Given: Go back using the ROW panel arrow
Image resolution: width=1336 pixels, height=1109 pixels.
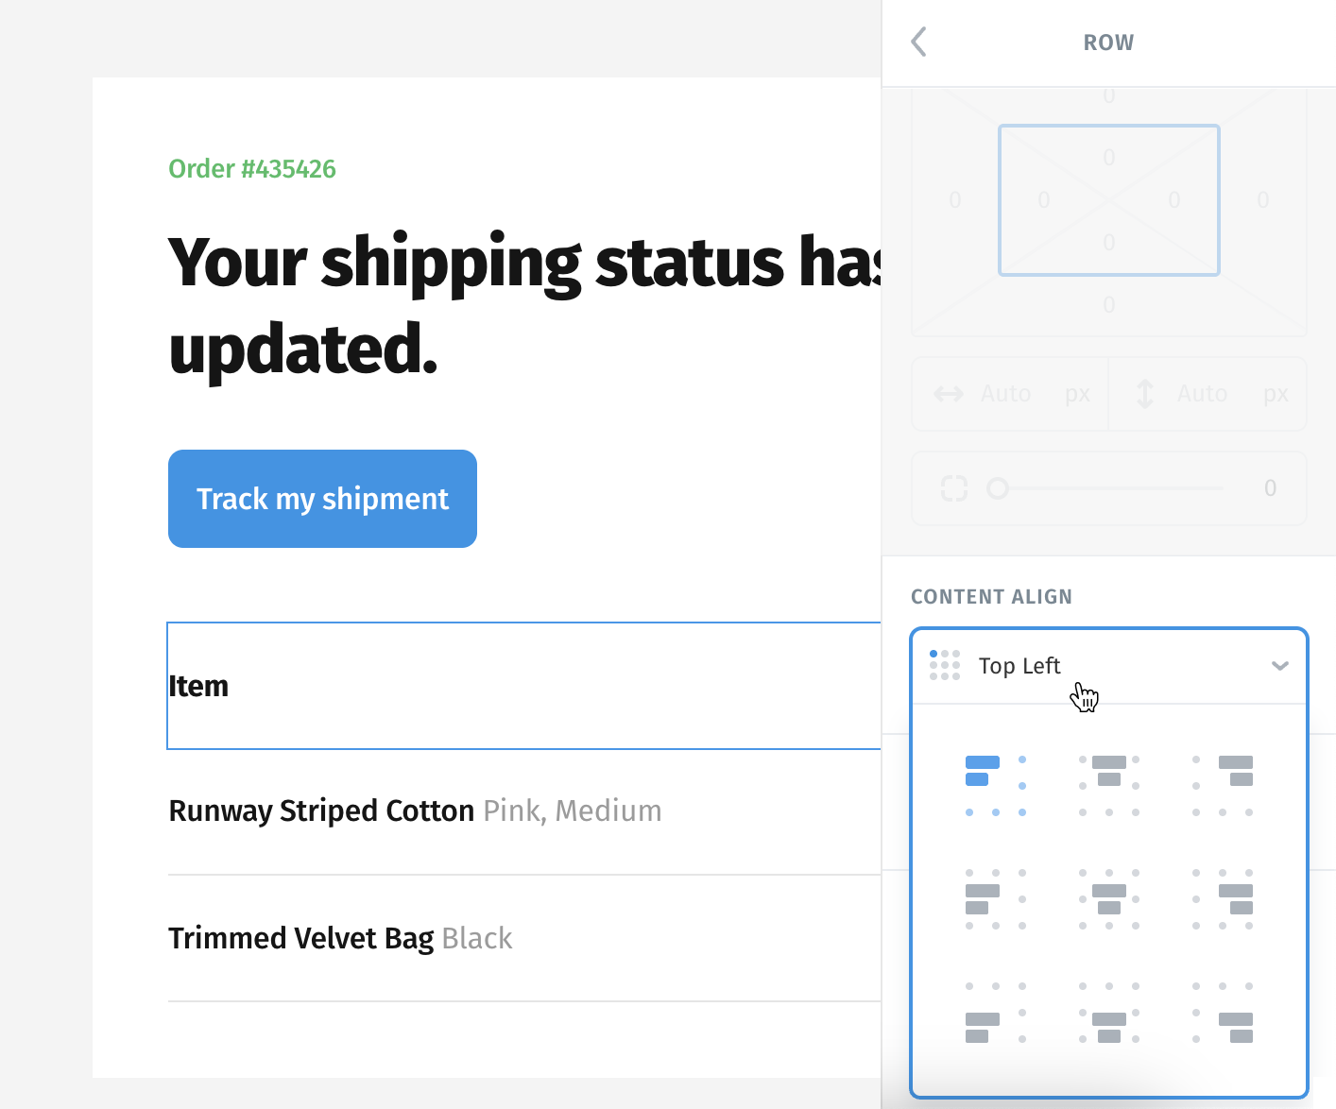Looking at the screenshot, I should pyautogui.click(x=918, y=42).
